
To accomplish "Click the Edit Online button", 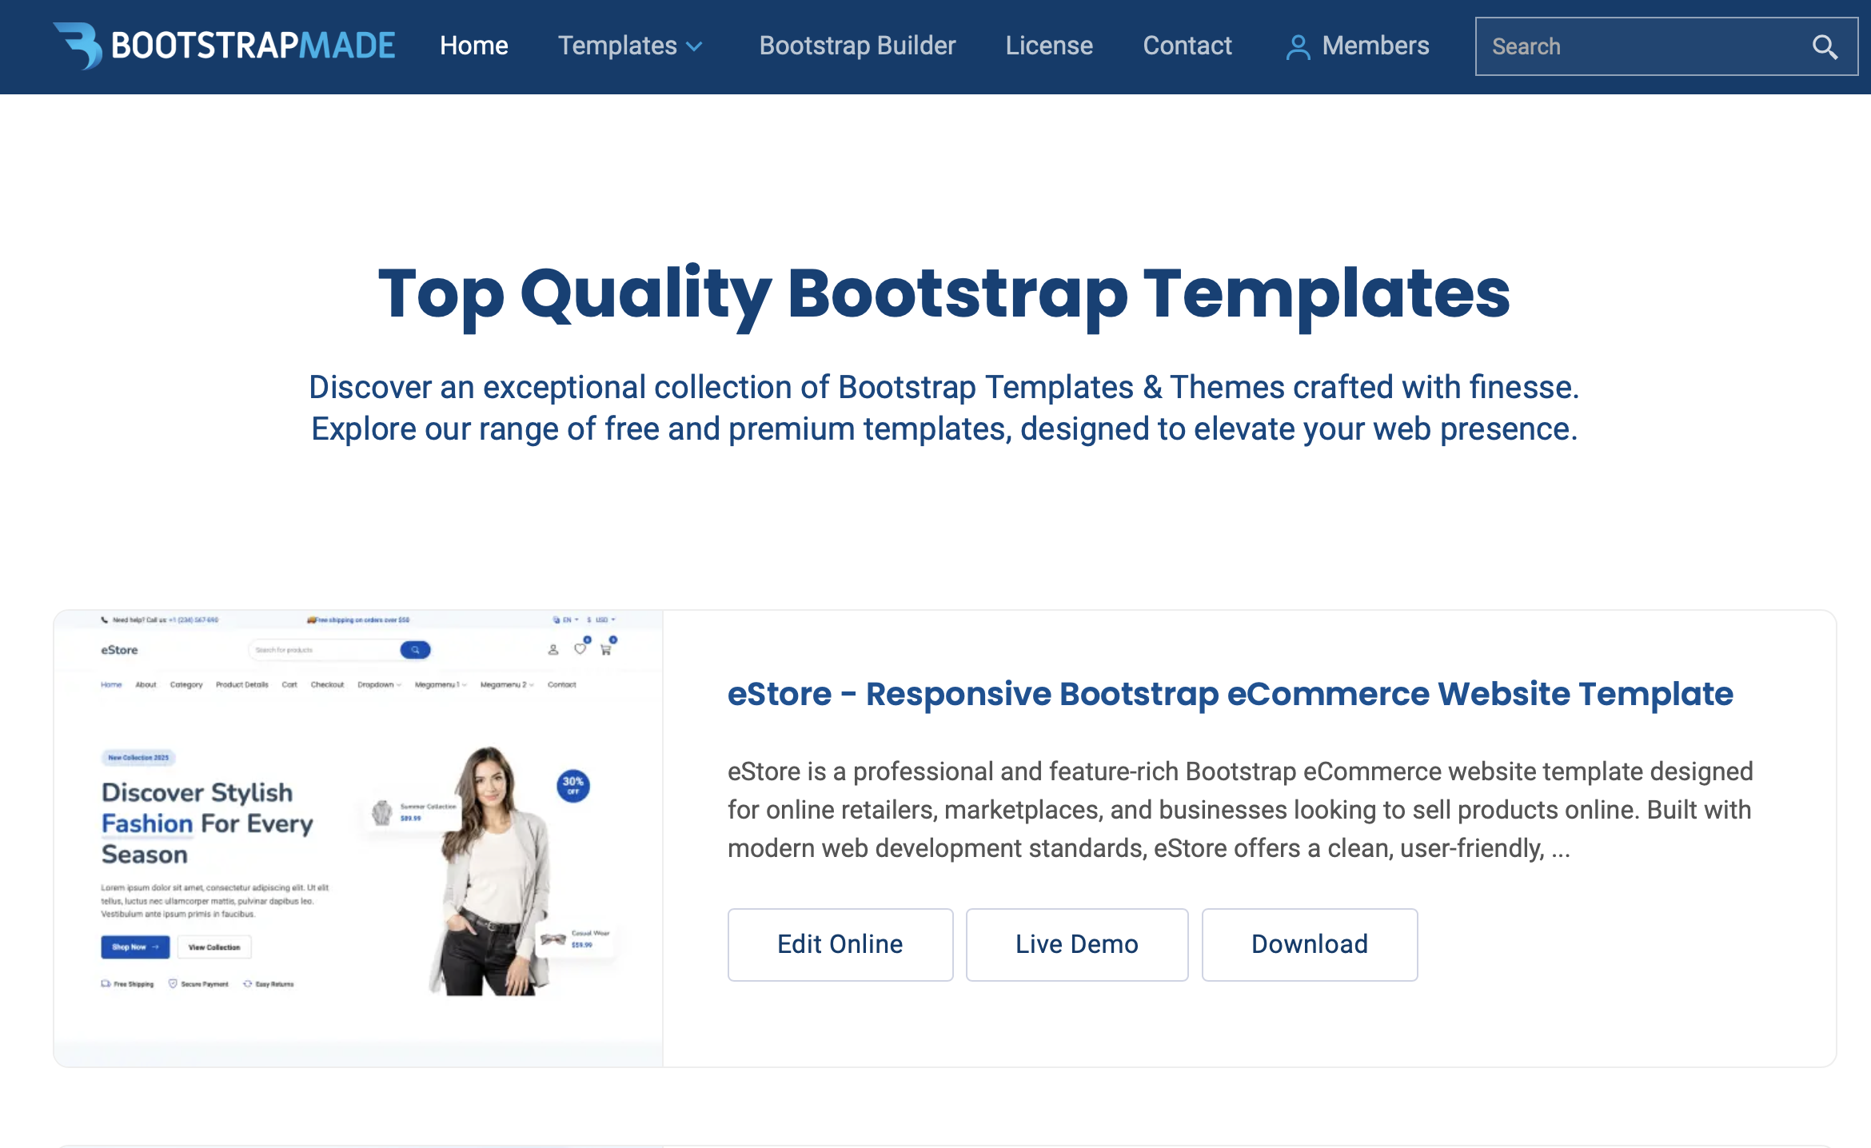I will (x=840, y=944).
